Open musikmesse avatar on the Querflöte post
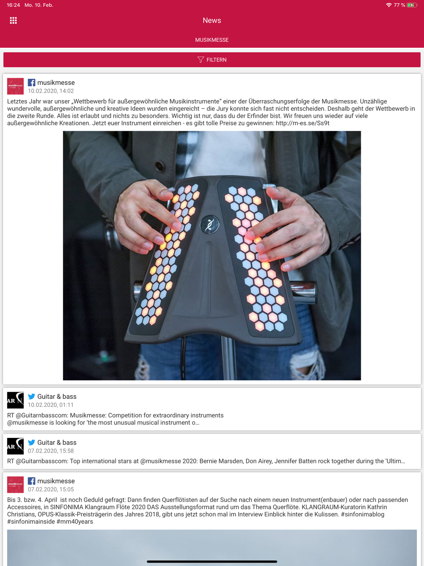Image resolution: width=424 pixels, height=566 pixels. click(15, 485)
